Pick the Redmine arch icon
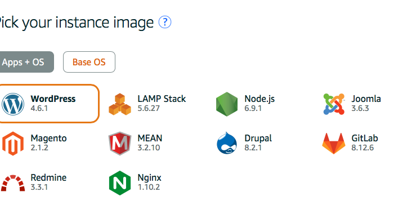The image size is (394, 214). (x=13, y=183)
